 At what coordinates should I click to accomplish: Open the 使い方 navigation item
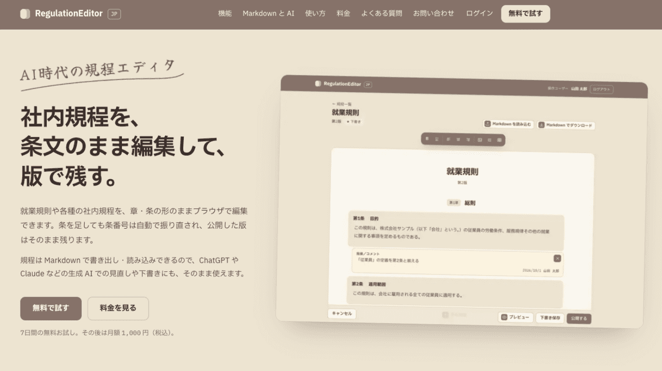316,14
